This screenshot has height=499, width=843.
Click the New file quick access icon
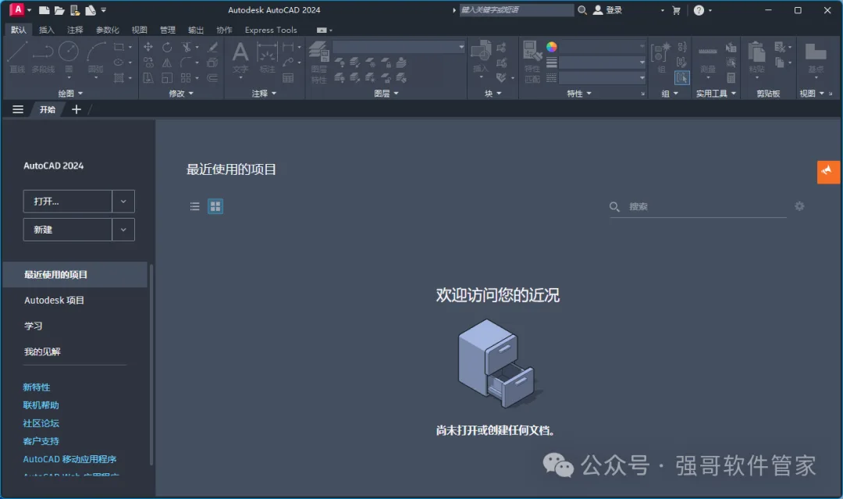44,10
